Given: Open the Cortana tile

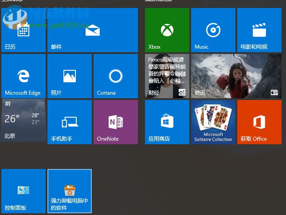Looking at the screenshot, I should click(x=115, y=76).
